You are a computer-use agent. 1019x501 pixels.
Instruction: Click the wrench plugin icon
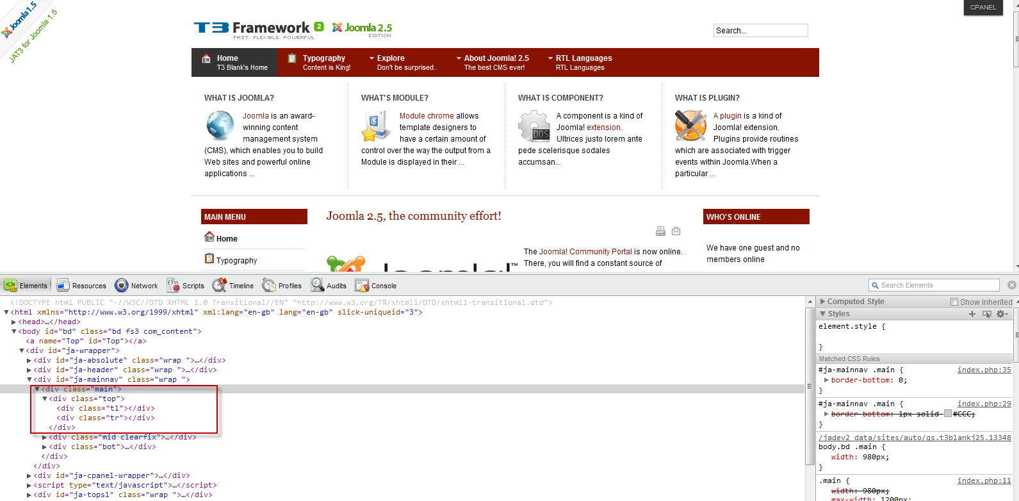click(690, 126)
